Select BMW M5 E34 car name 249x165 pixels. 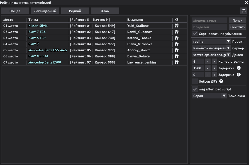38,56
